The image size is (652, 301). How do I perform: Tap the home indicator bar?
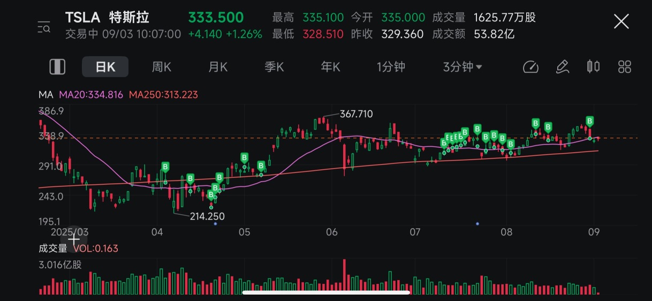[x=326, y=292]
